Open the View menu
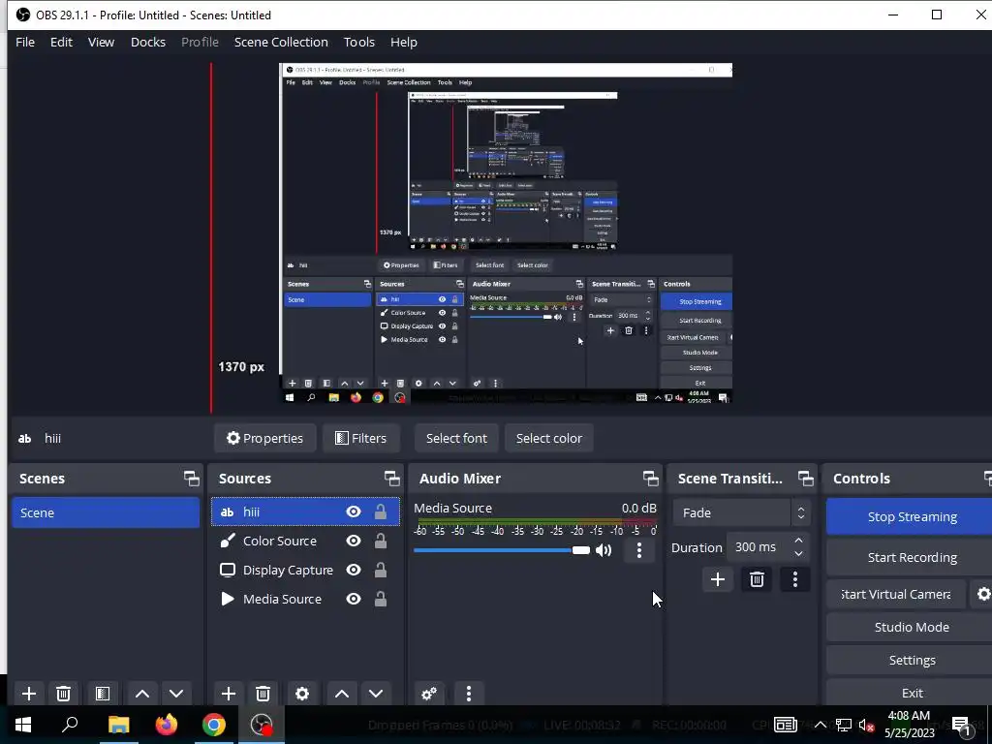 pos(101,42)
